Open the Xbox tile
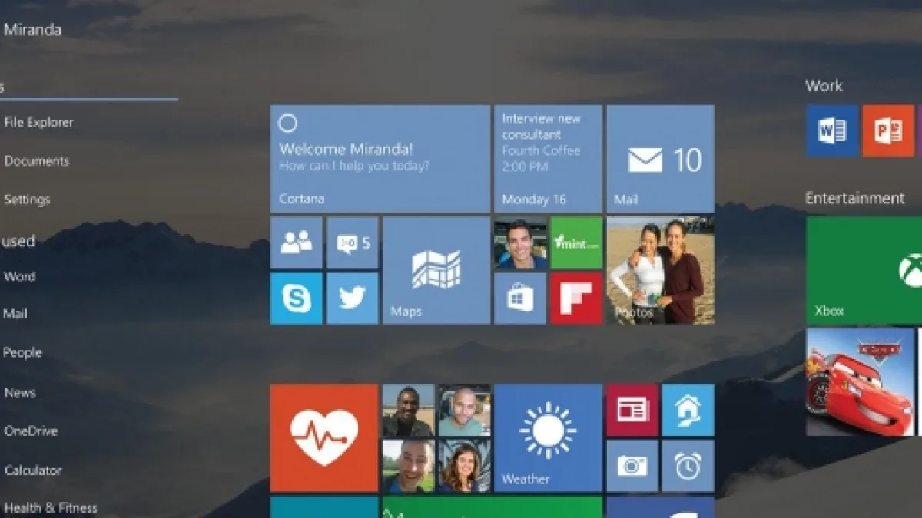This screenshot has width=922, height=518. point(864,270)
